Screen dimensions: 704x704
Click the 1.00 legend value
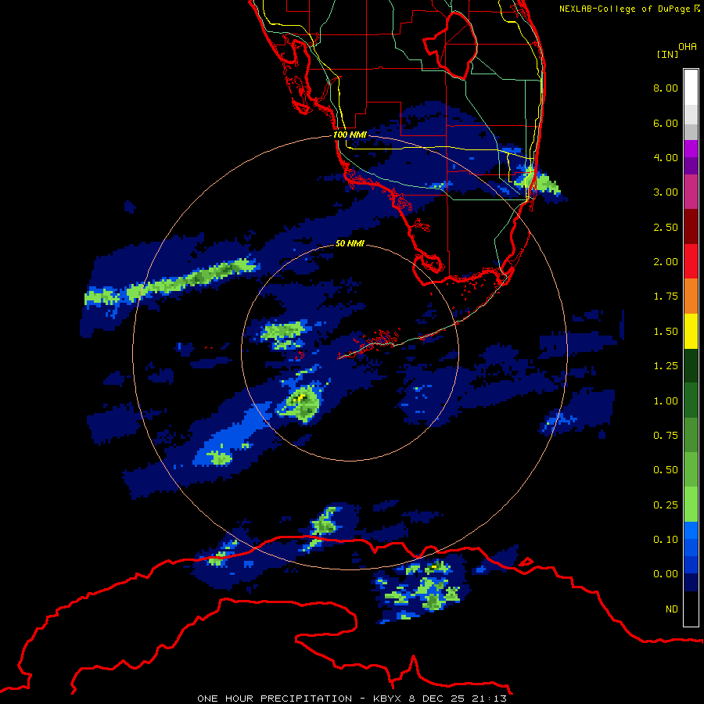tap(666, 401)
